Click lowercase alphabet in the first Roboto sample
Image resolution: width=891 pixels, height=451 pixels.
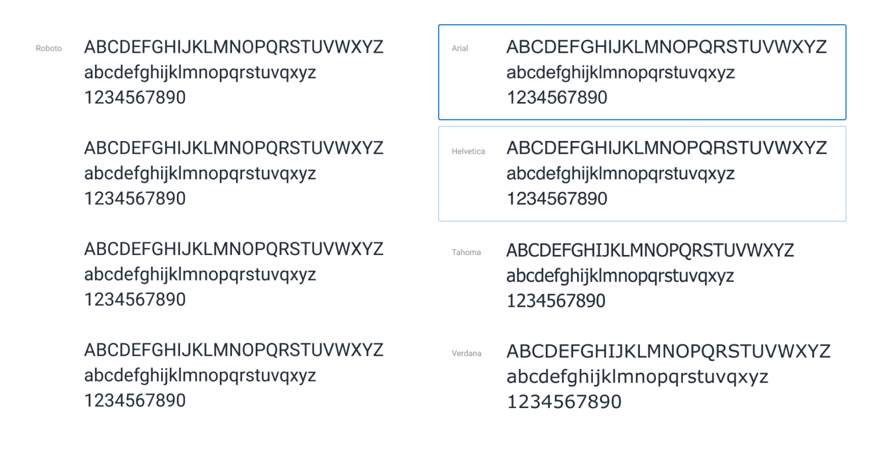click(200, 74)
